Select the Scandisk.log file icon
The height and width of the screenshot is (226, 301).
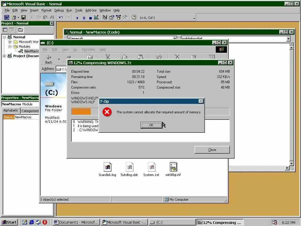107,169
